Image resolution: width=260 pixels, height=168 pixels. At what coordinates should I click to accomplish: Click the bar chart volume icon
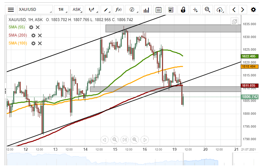click(x=146, y=10)
